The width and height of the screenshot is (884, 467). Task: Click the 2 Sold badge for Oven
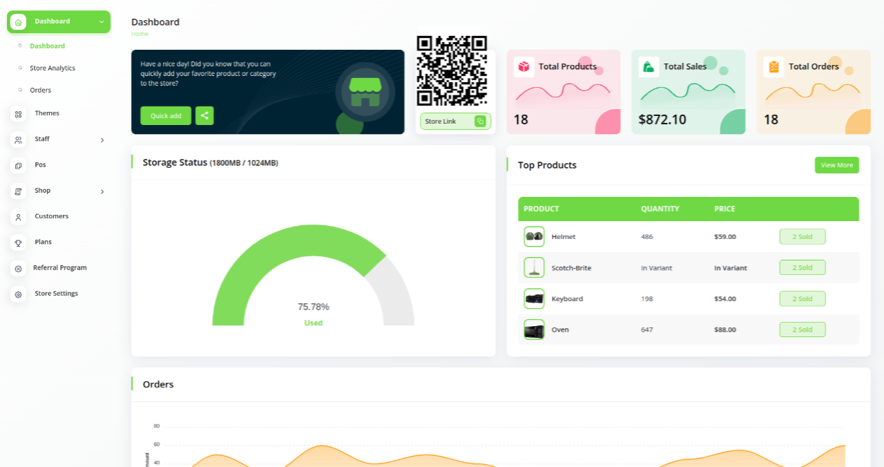click(803, 330)
